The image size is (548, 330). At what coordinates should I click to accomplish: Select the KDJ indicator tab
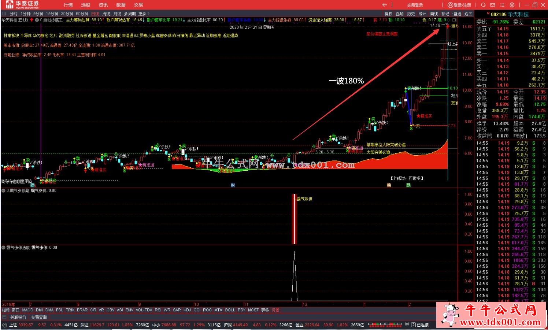[187, 310]
